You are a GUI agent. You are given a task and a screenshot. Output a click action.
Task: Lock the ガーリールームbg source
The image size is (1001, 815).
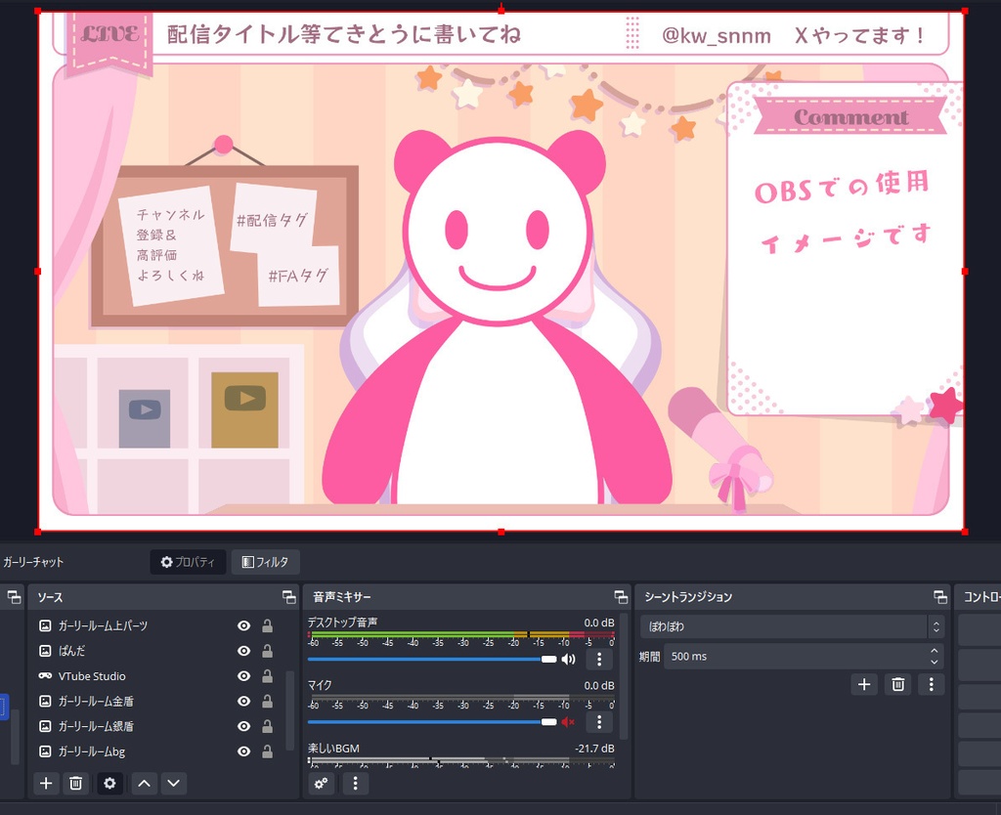click(267, 751)
